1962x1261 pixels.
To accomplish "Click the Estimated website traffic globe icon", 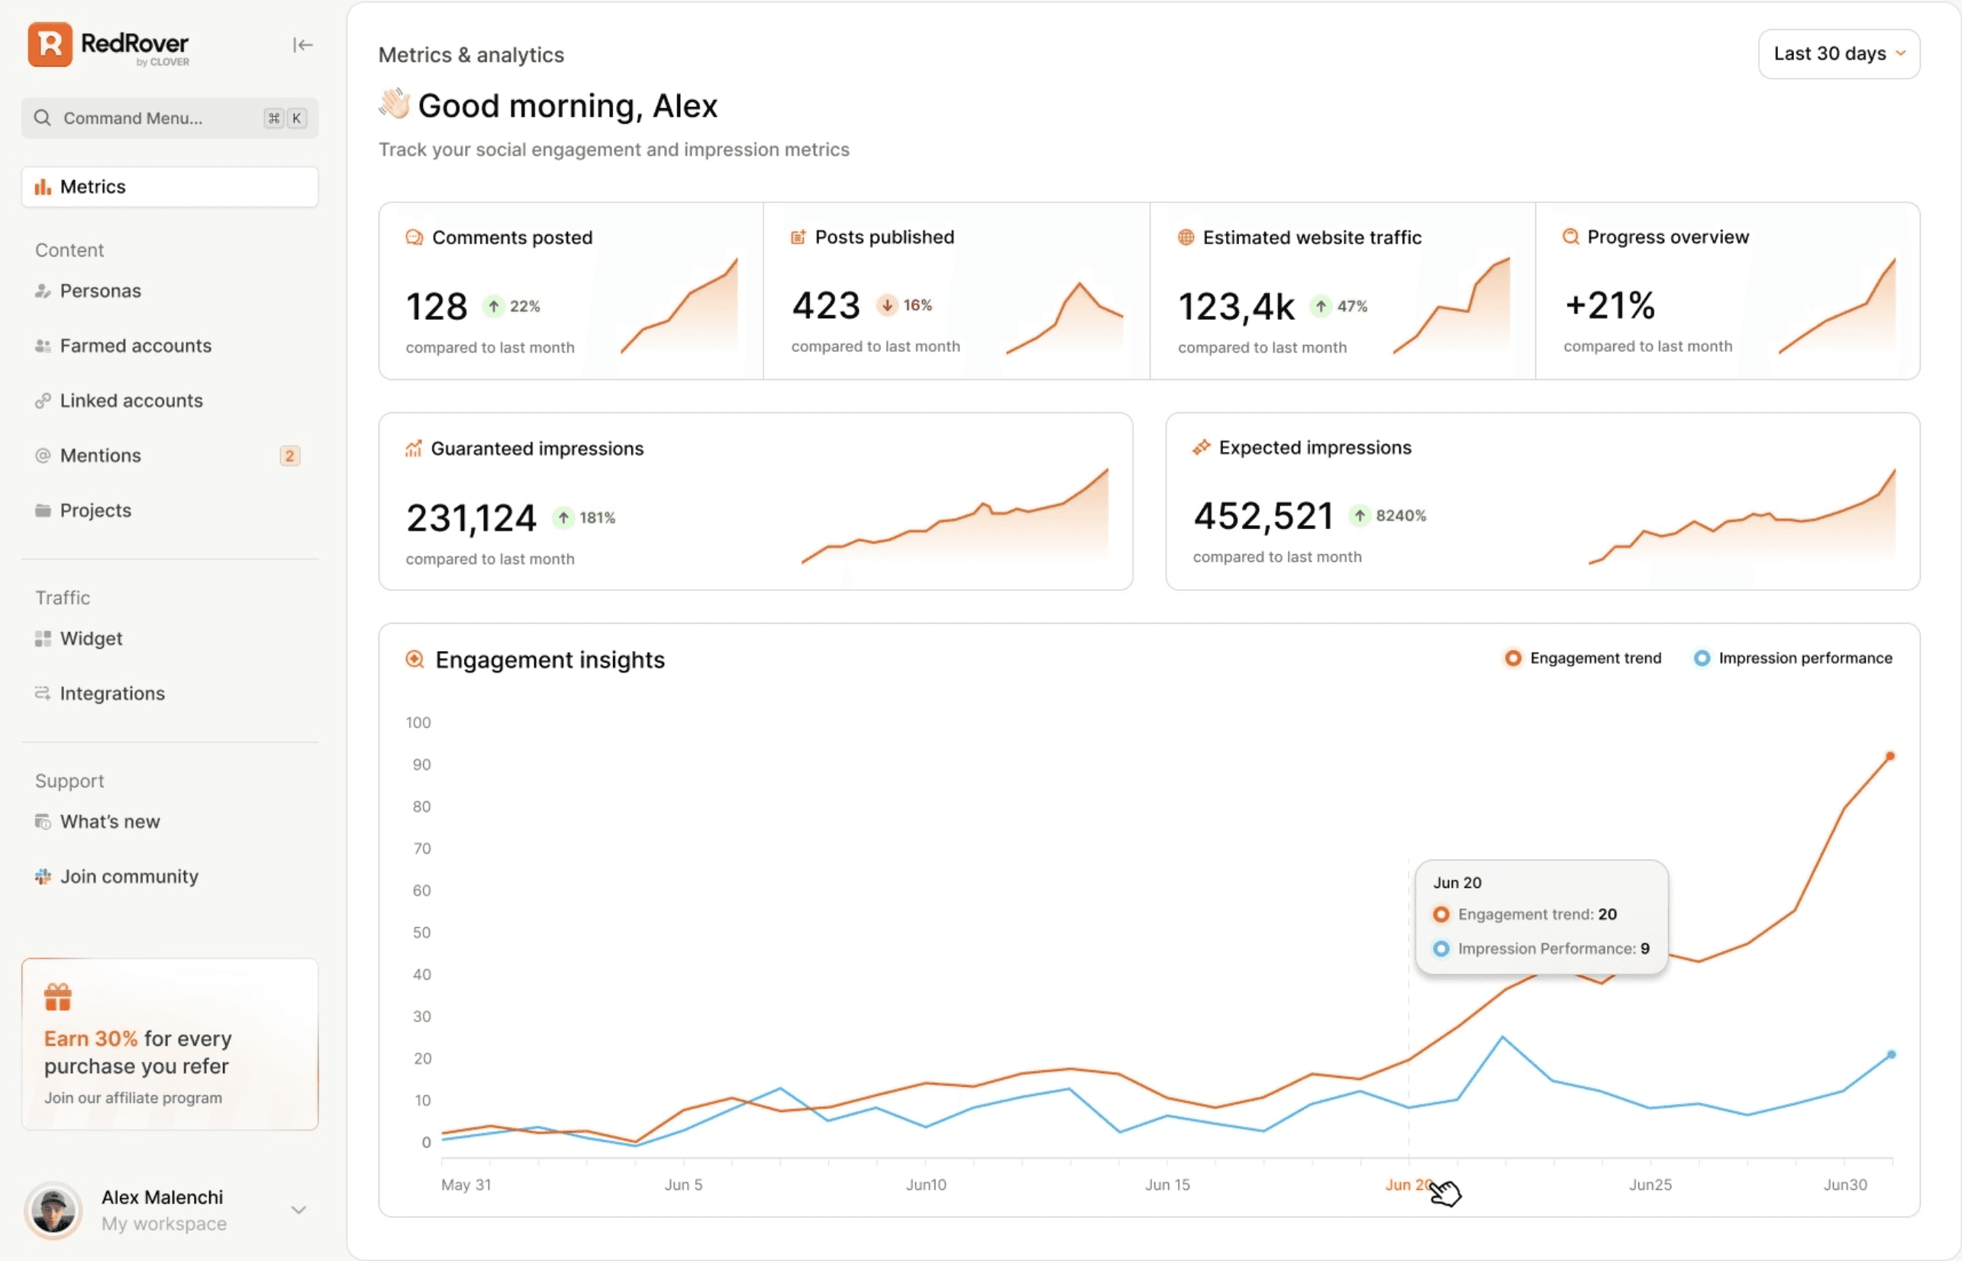I will 1186,237.
